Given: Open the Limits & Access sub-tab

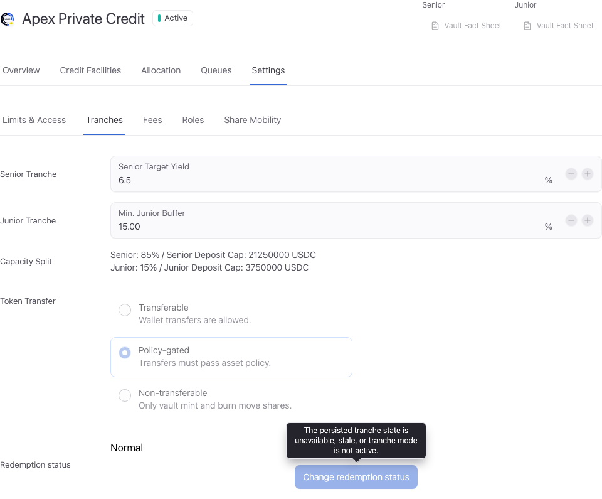Looking at the screenshot, I should (34, 120).
